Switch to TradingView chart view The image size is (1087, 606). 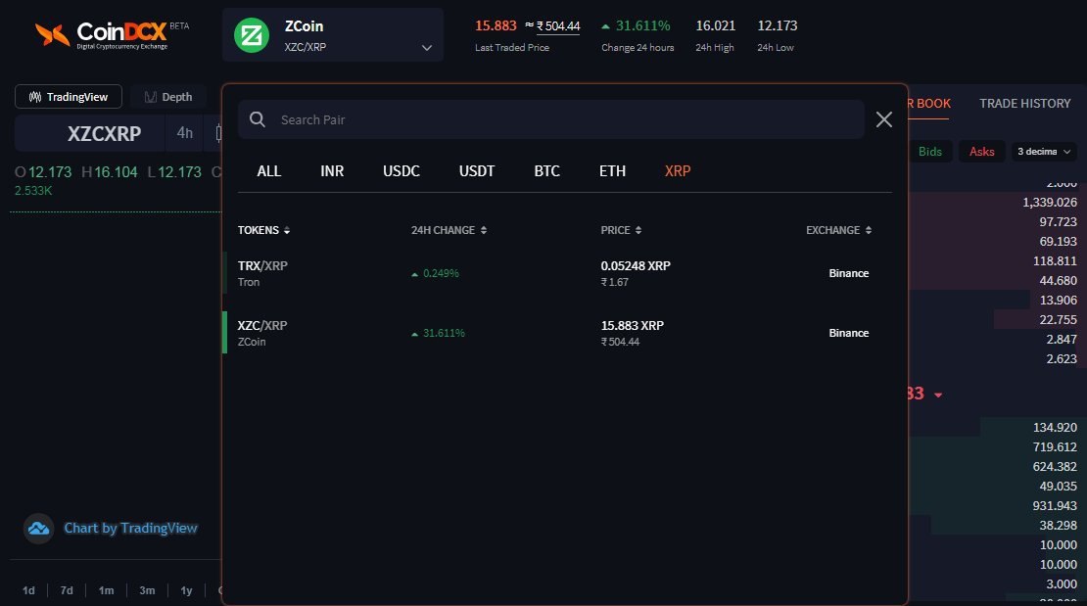68,96
